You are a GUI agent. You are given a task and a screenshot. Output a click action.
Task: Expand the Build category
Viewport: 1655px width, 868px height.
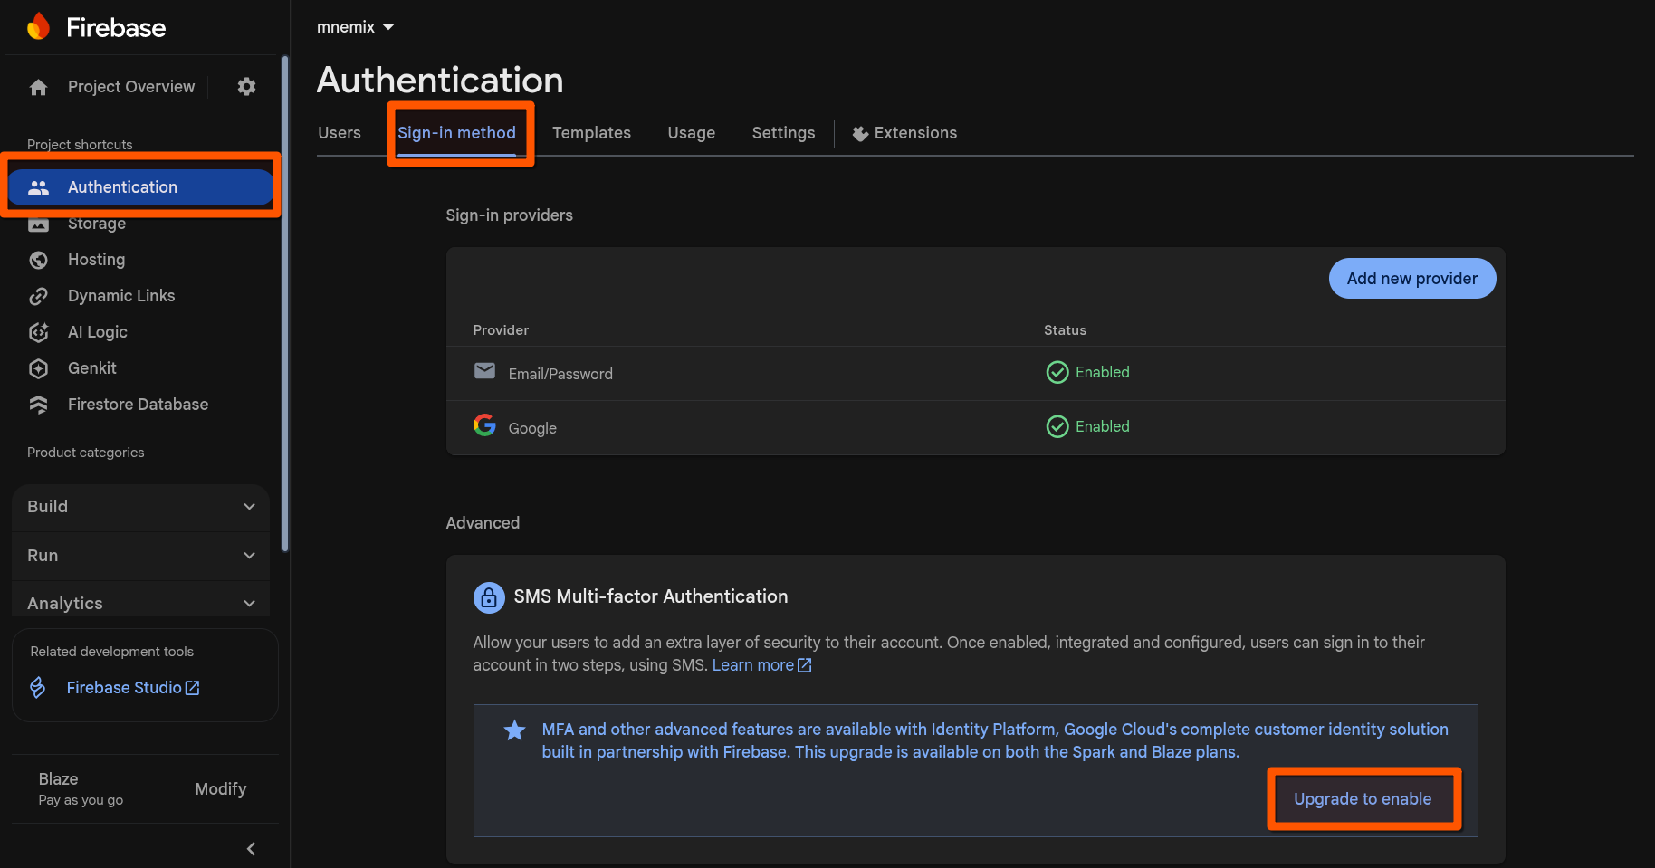click(140, 507)
